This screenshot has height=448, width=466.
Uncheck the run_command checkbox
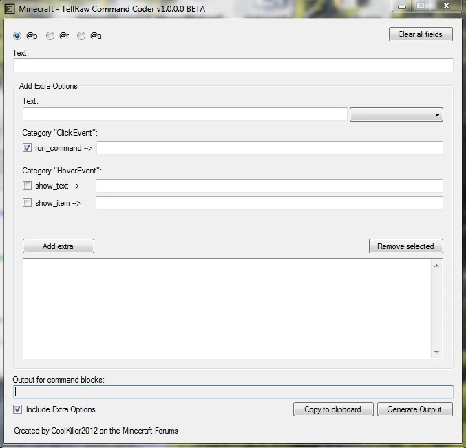27,148
